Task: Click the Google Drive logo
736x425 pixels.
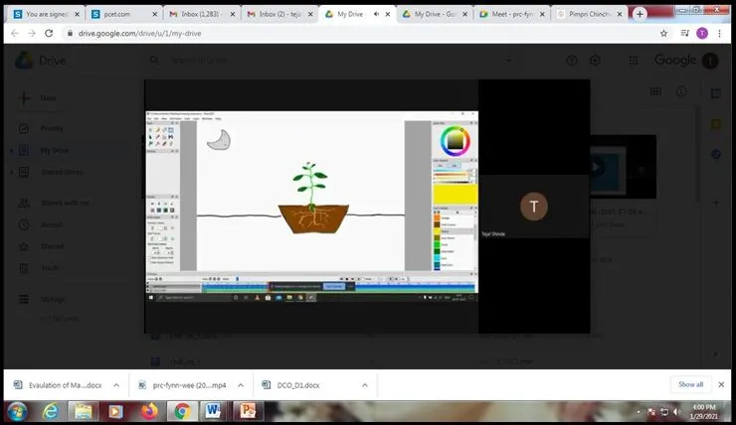Action: coord(25,61)
